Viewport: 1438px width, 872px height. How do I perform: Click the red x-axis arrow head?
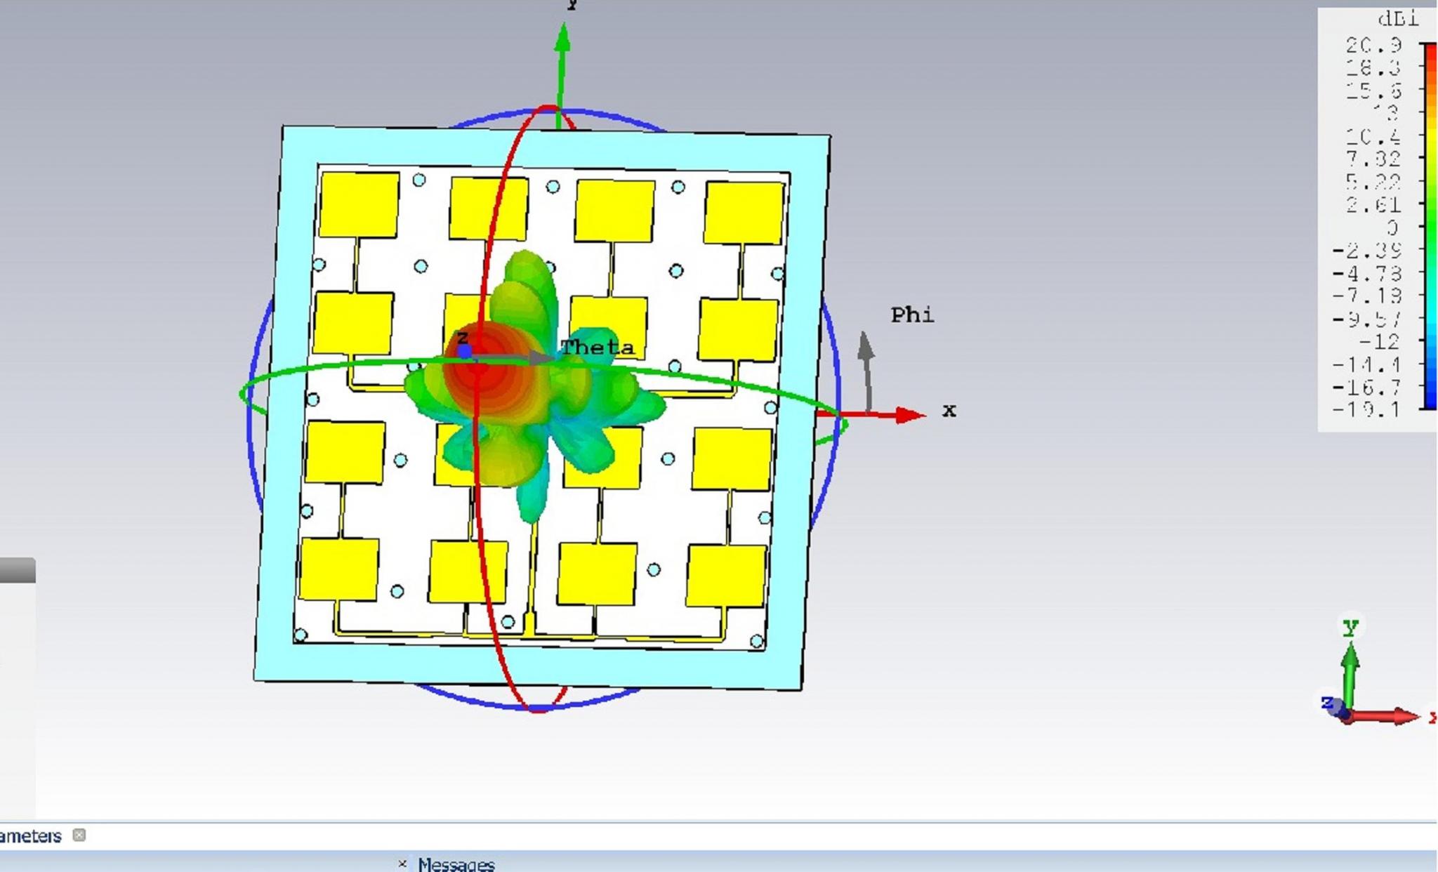pos(911,415)
